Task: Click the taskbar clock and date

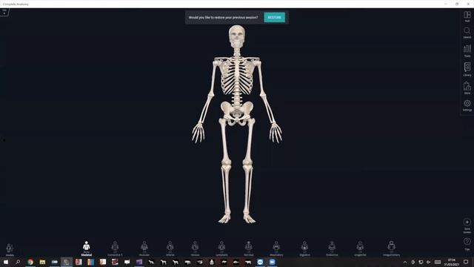Action: [x=452, y=262]
